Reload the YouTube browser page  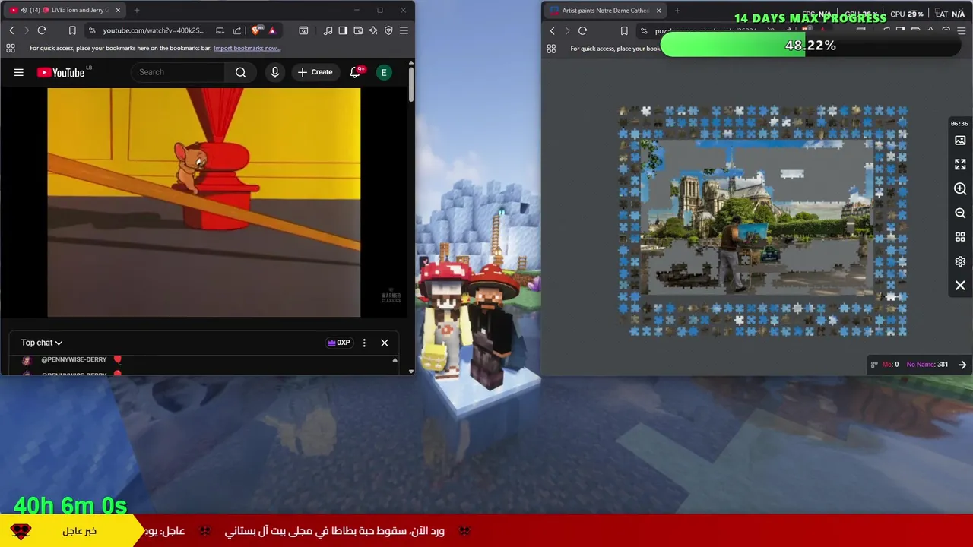tap(42, 30)
